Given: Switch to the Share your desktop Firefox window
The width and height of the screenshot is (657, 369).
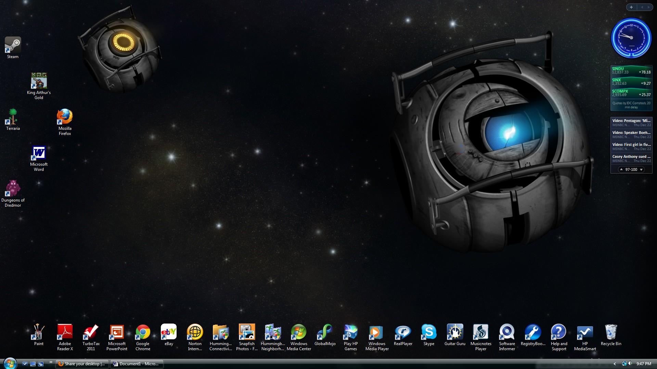Looking at the screenshot, I should tap(82, 364).
